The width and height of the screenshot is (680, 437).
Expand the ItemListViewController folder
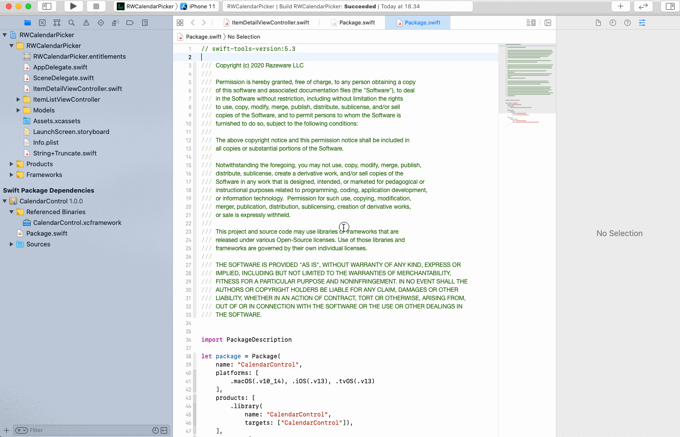(x=18, y=99)
